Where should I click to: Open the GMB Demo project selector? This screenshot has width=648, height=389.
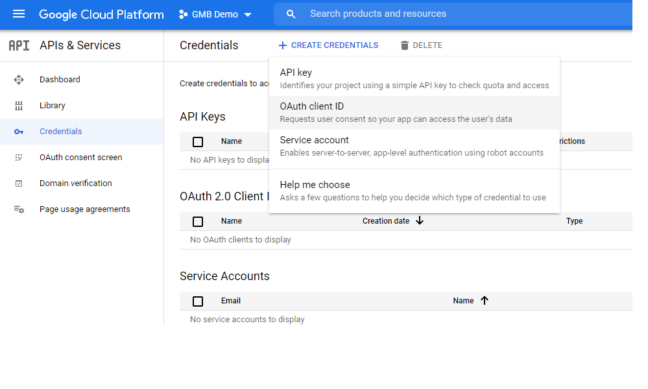(215, 14)
